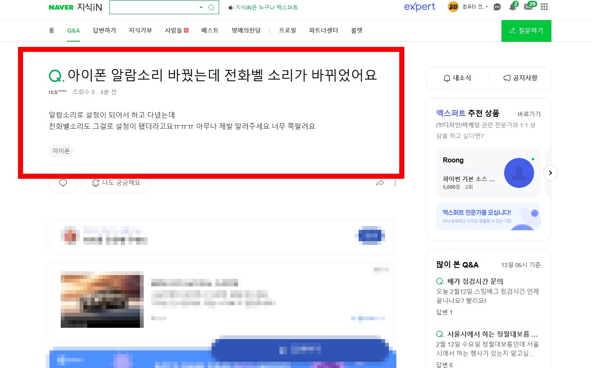Open the 엑스퍼트 전문가를 모십니다! banner
The image size is (592, 368).
coord(489,216)
